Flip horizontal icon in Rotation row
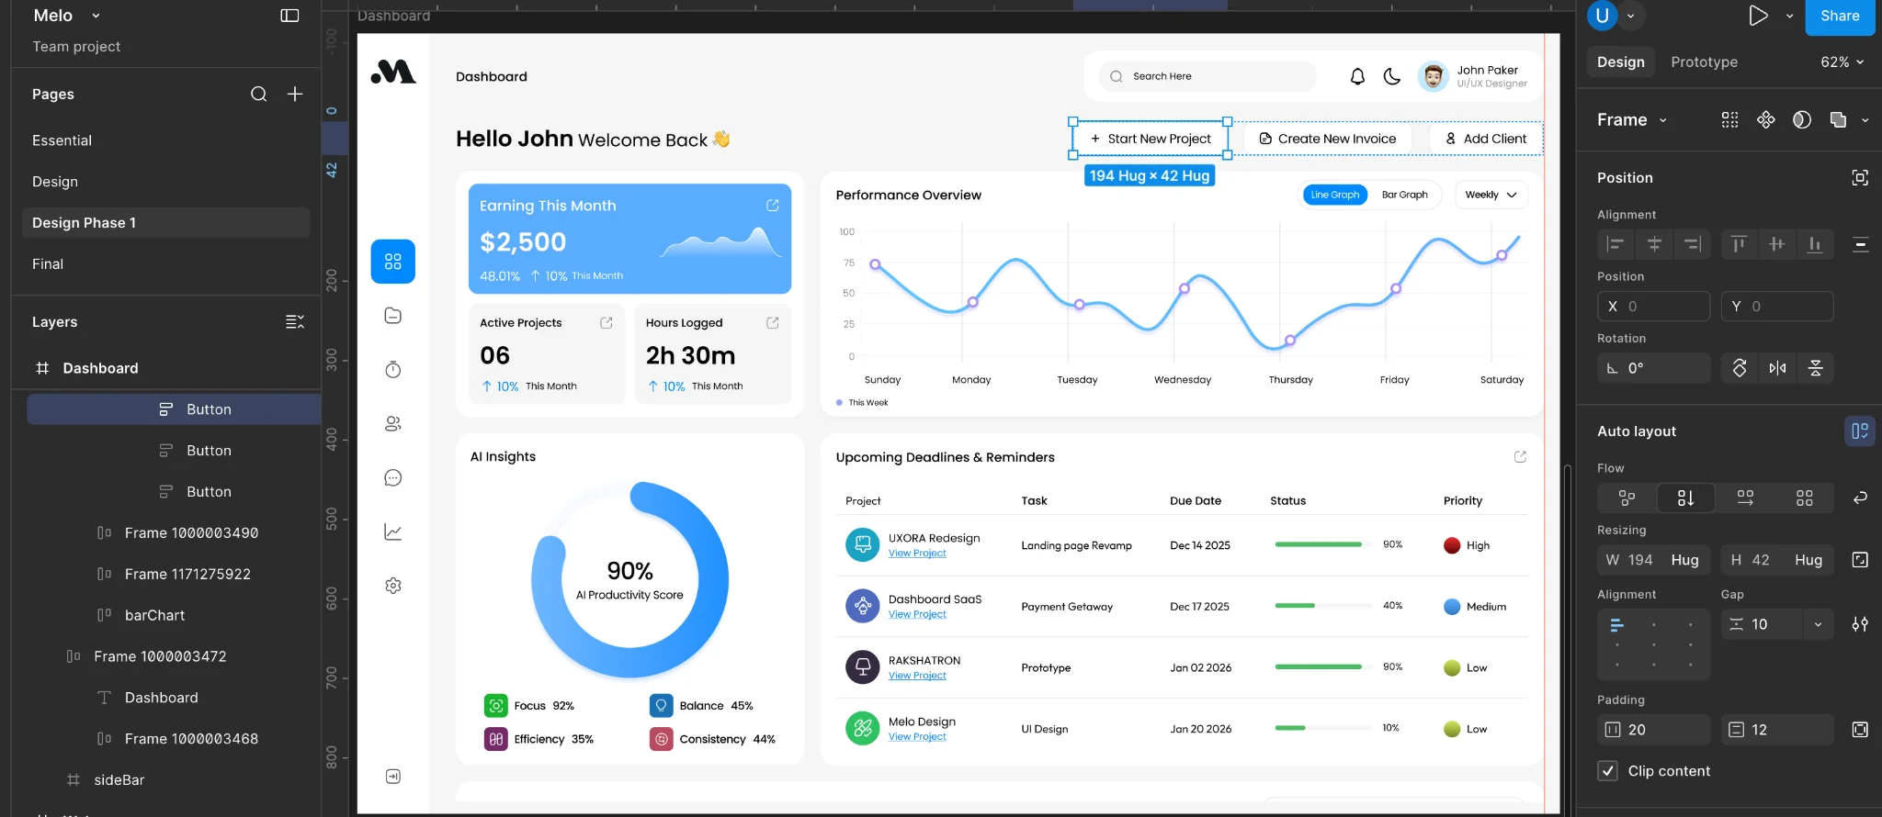The image size is (1882, 817). (x=1778, y=368)
